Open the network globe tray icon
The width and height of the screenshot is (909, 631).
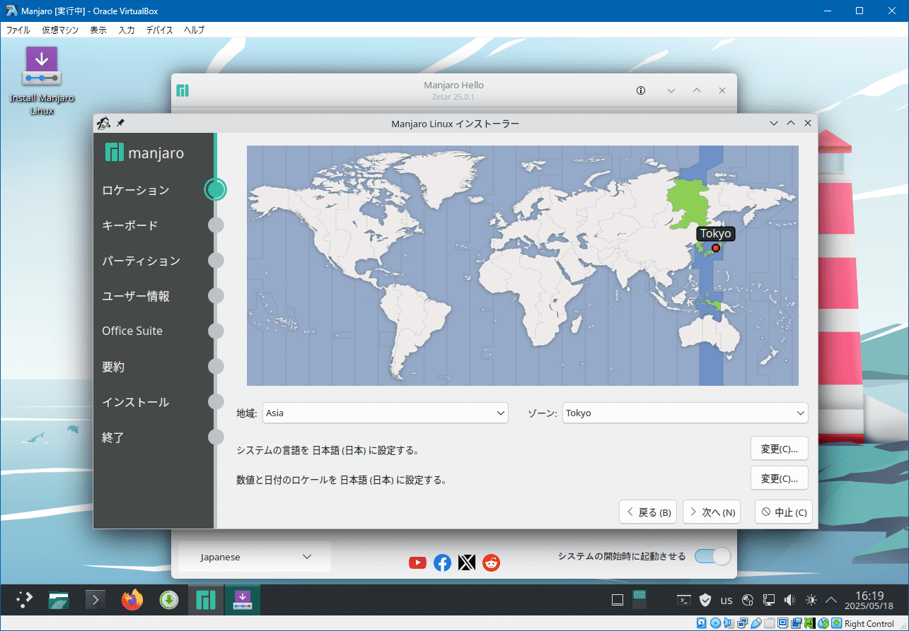tap(748, 600)
